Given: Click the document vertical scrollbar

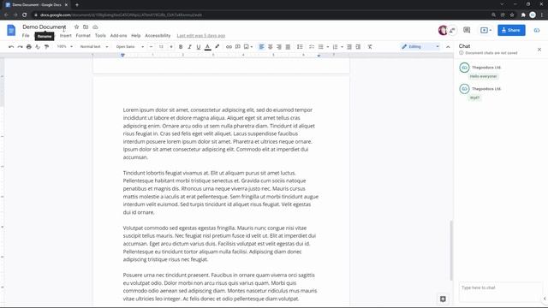Looking at the screenshot, I should 451,250.
